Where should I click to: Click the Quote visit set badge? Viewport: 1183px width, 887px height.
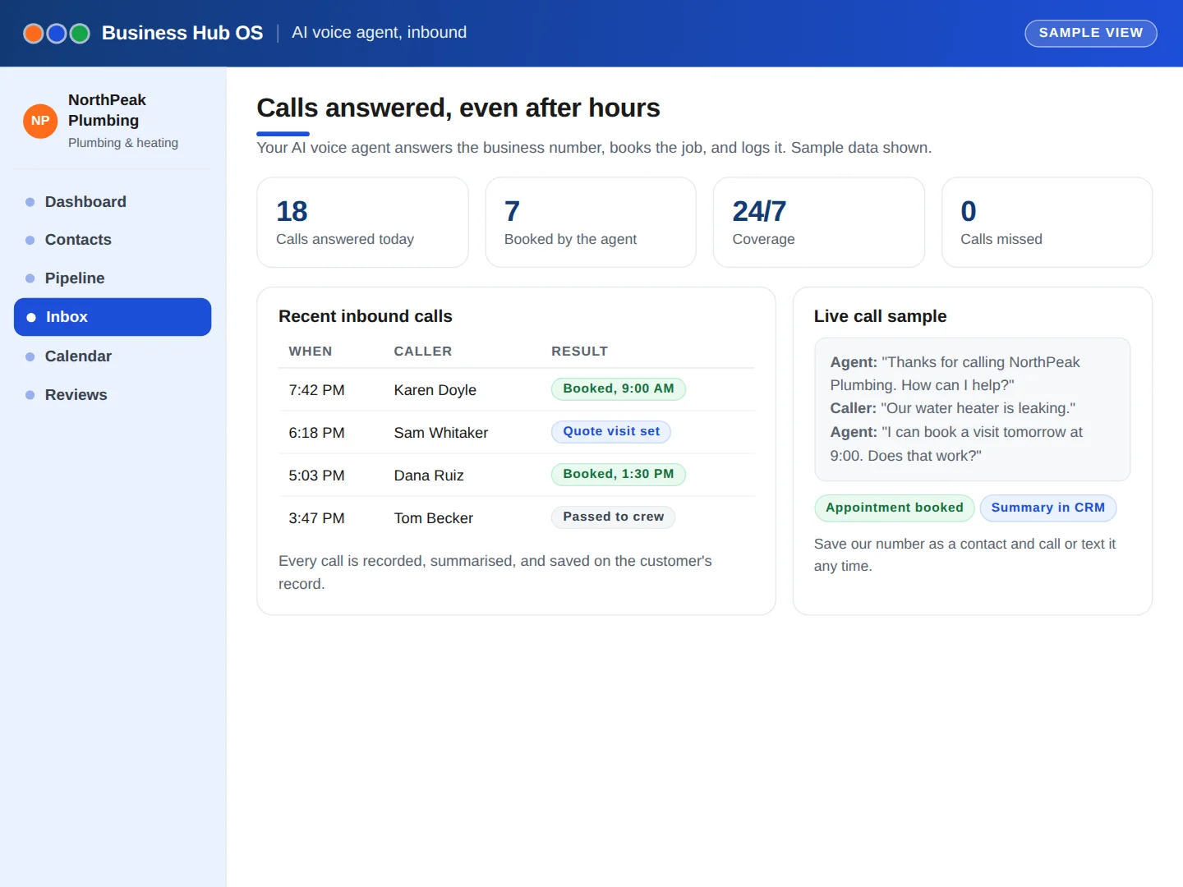[x=611, y=431]
